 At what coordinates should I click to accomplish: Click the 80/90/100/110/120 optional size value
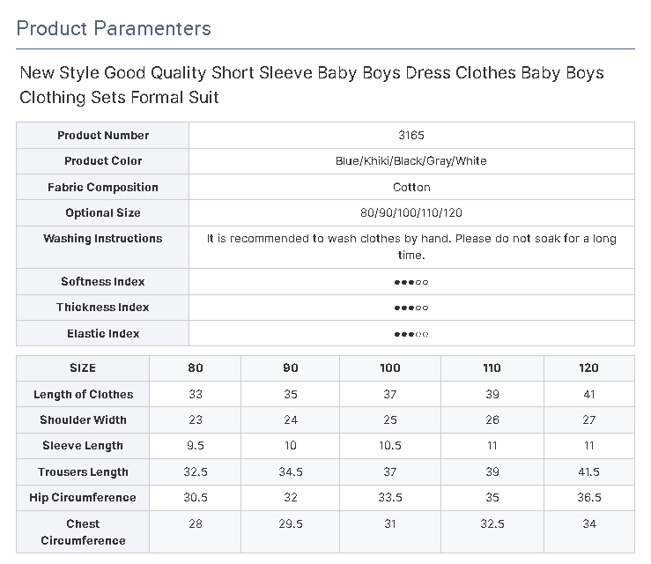[x=411, y=213]
